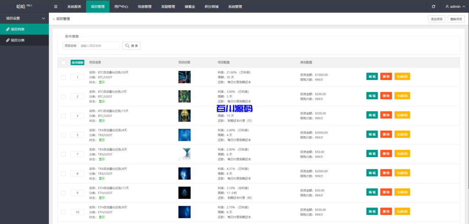Click the 添加项目 button
Screen dimensions: 469x224
(436, 19)
